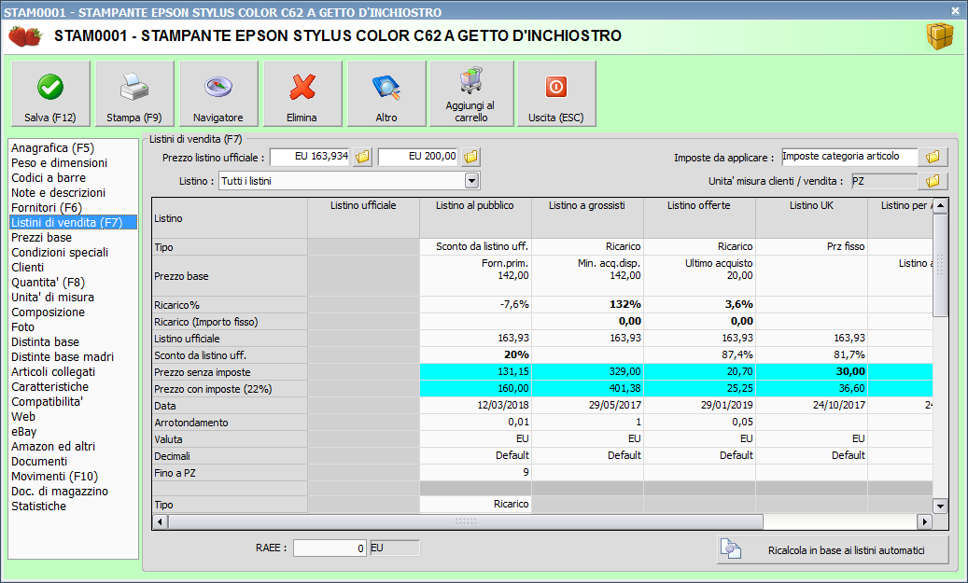Click the horizontal scrollbar right arrow
This screenshot has height=583, width=968.
tap(924, 522)
